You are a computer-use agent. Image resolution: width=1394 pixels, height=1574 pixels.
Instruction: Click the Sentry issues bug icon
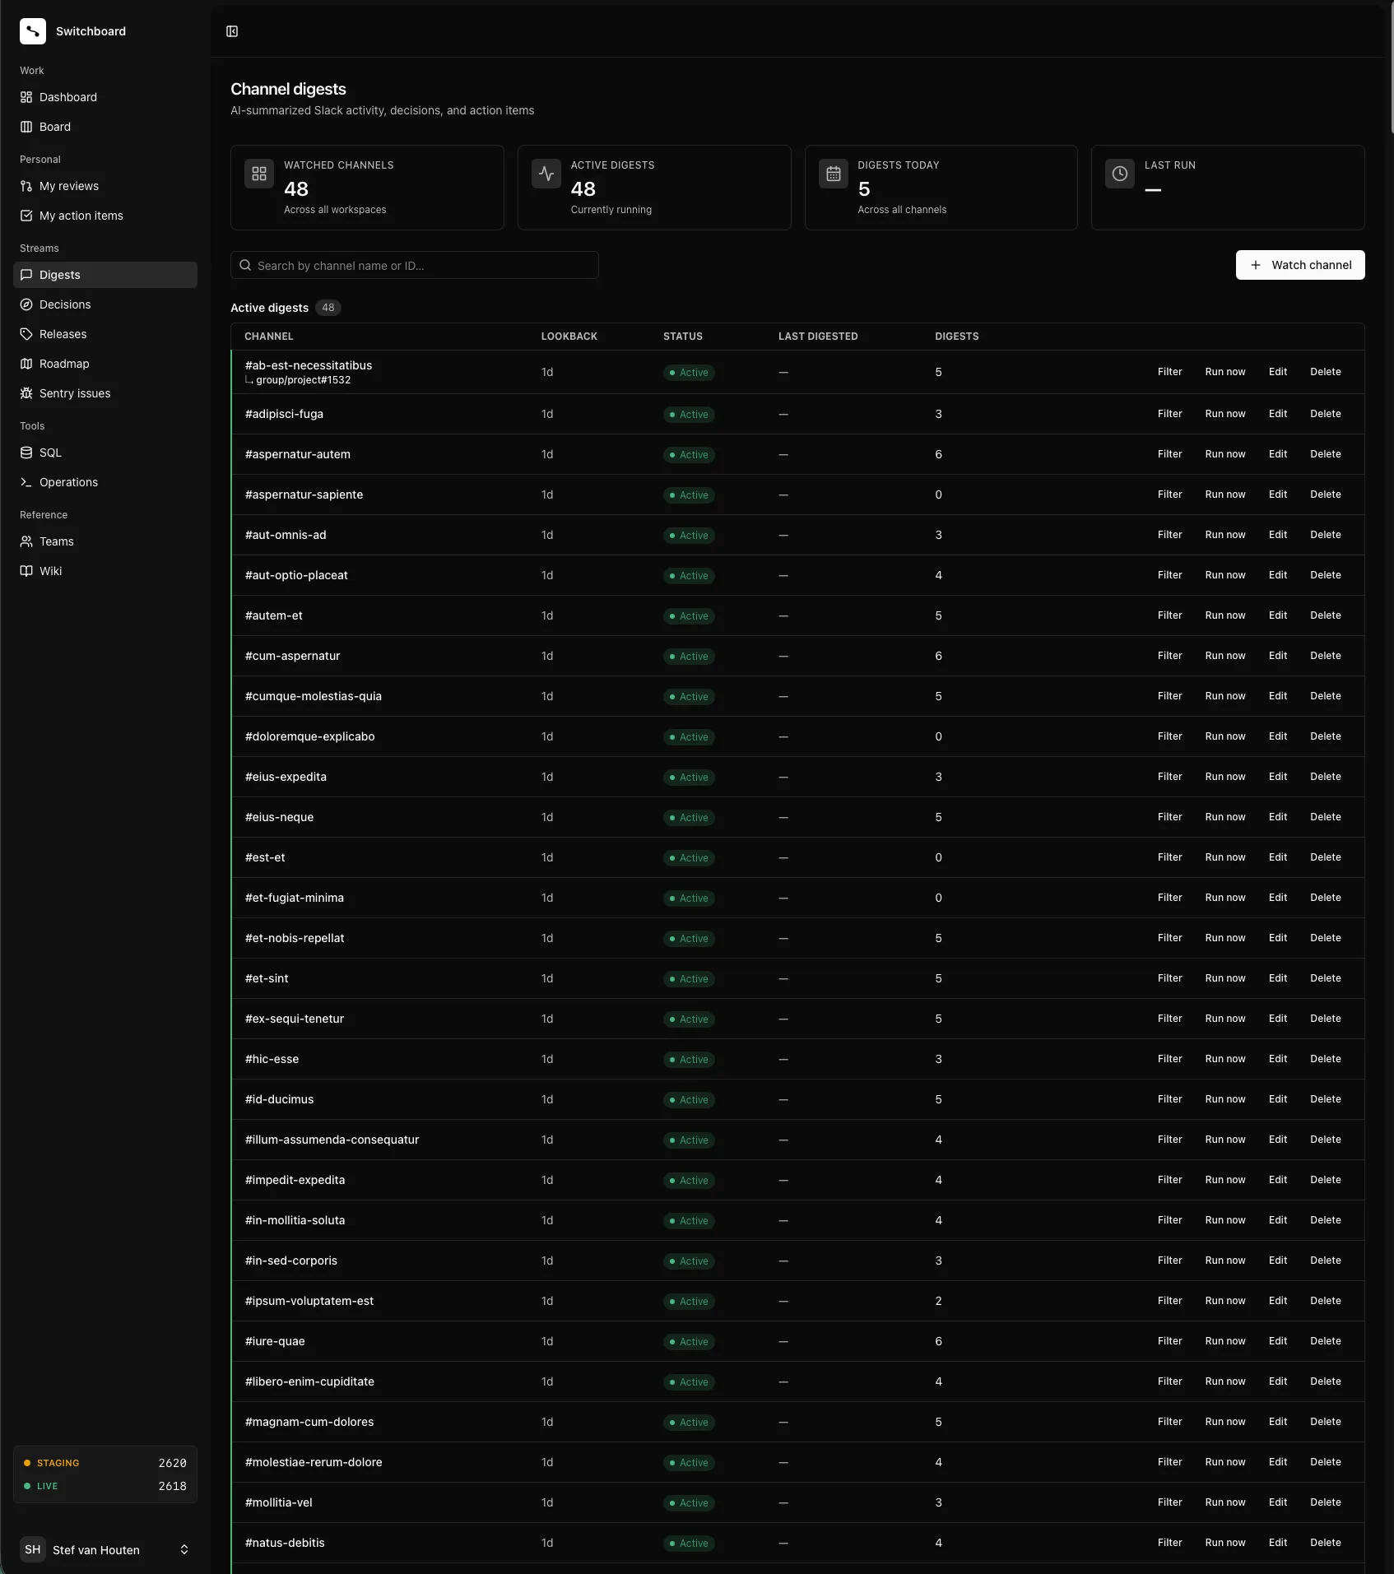click(x=26, y=393)
